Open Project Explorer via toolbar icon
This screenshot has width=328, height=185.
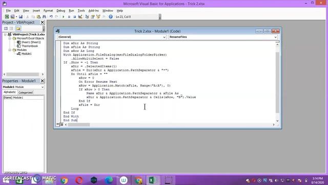87,16
